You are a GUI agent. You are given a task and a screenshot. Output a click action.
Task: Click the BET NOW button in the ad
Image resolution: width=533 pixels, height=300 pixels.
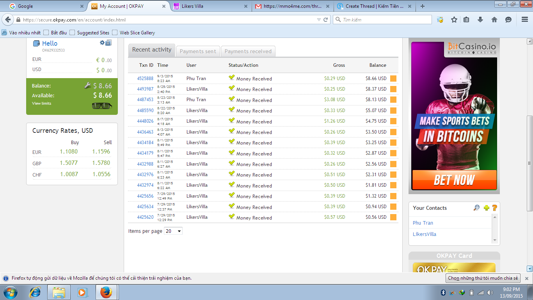click(454, 180)
